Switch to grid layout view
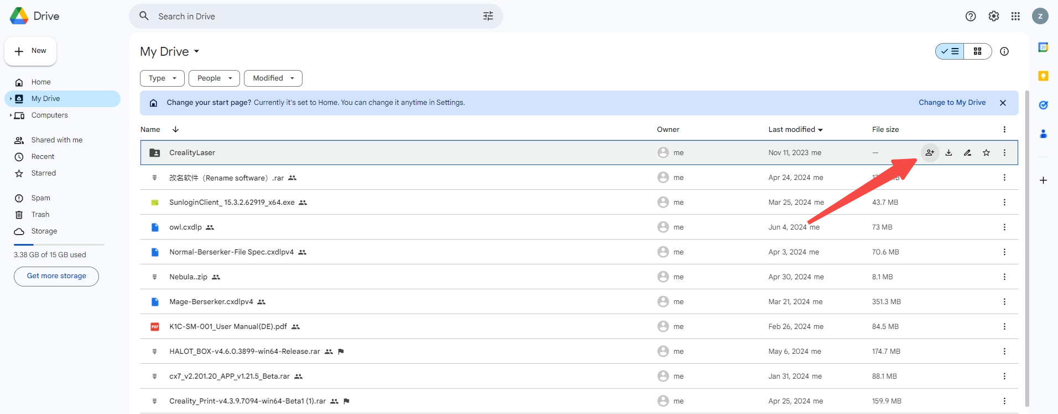 (x=977, y=51)
